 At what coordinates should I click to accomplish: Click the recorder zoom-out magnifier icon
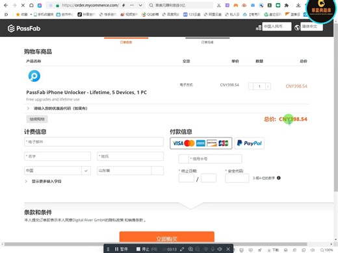(x=198, y=249)
